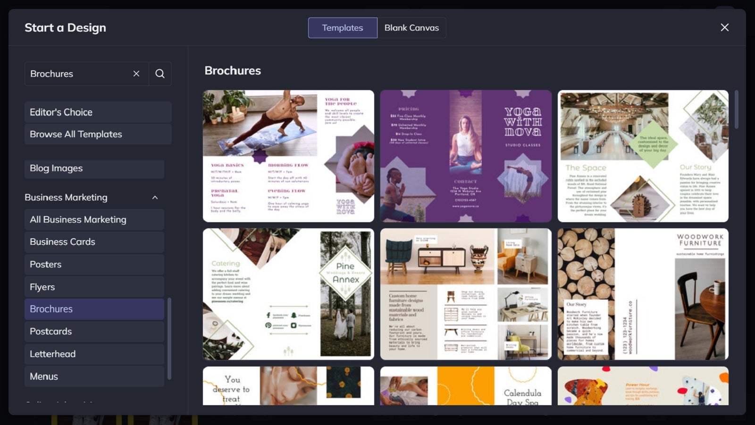Viewport: 755px width, 425px height.
Task: Collapse the Business Marketing section chevron
Action: pos(154,198)
